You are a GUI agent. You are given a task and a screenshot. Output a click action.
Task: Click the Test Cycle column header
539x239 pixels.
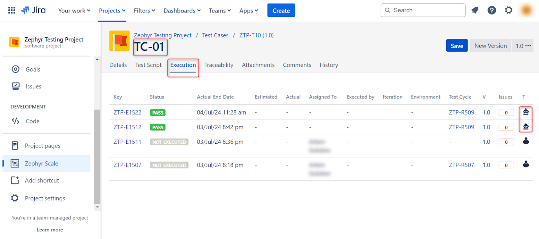coord(460,97)
